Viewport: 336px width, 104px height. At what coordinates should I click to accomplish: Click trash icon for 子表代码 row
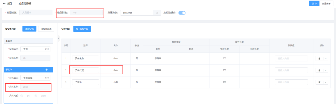[319, 70]
